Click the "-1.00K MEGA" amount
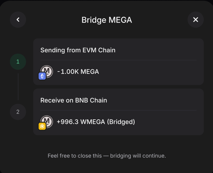The width and height of the screenshot is (213, 173). click(x=78, y=72)
